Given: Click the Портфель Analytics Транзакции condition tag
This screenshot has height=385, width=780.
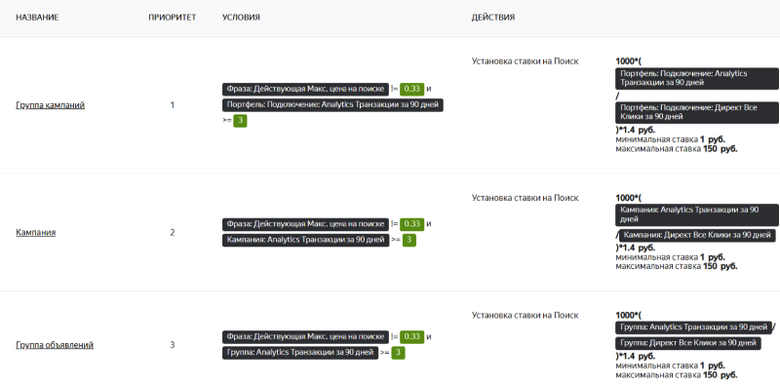Looking at the screenshot, I should [x=332, y=105].
